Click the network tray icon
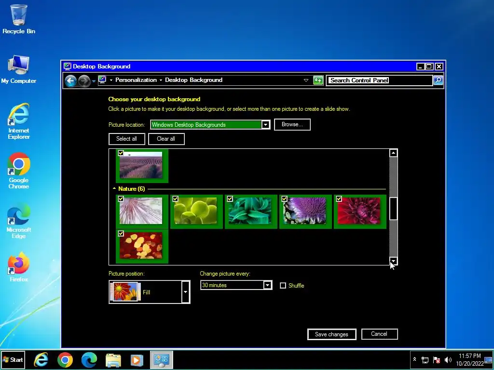 coord(425,359)
